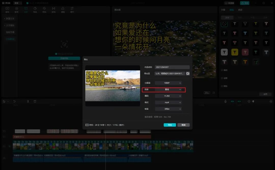Open the resolution 1080P dropdown
Viewport: 275px width, 170px height.
click(x=168, y=83)
